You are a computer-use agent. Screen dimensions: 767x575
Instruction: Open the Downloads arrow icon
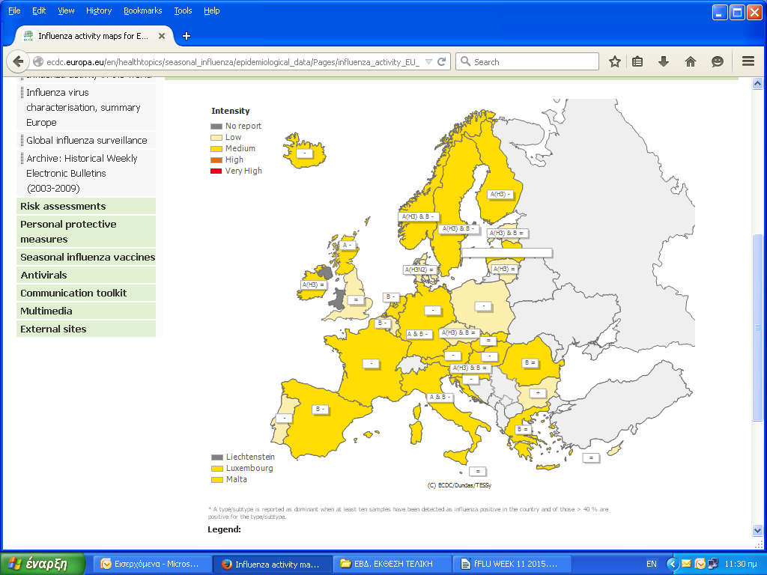point(664,61)
